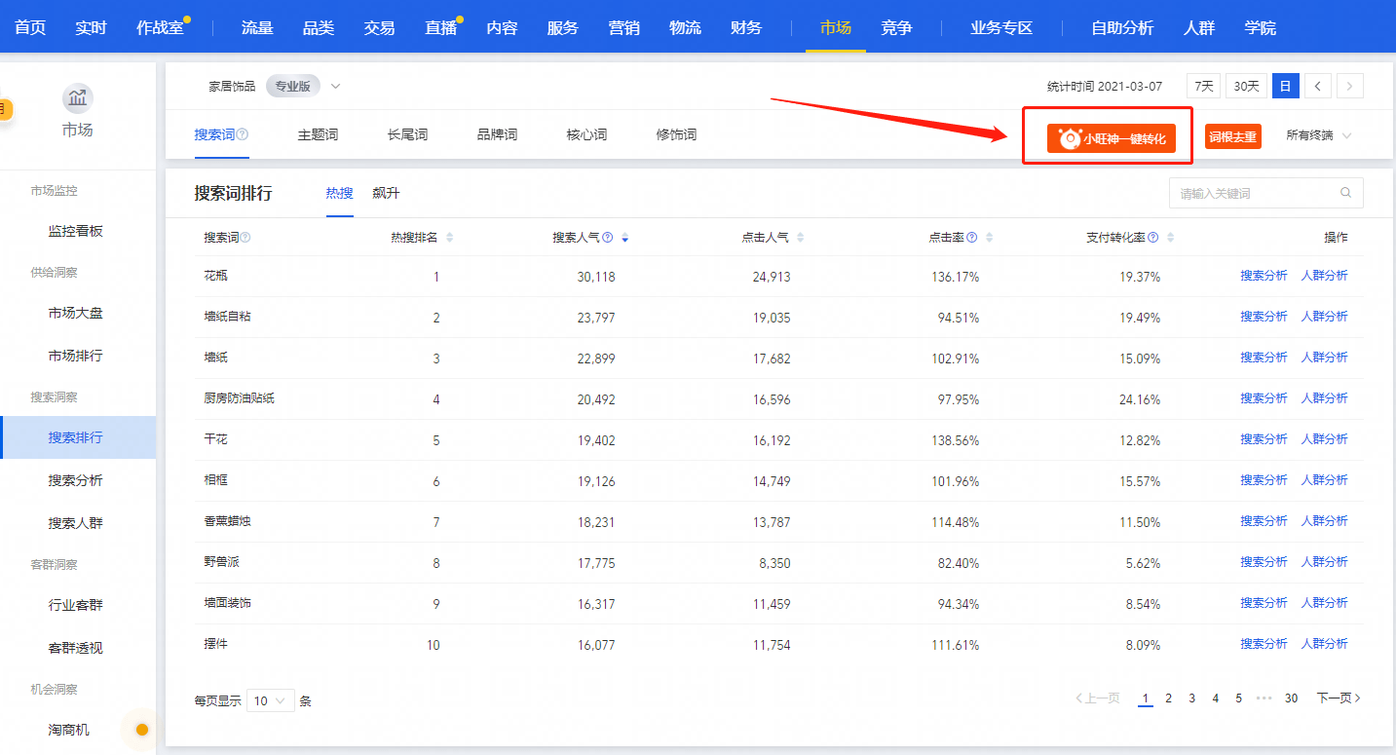Click the help icon beside 搜索词 tab
Screen dimensions: 1396x755
pos(243,135)
